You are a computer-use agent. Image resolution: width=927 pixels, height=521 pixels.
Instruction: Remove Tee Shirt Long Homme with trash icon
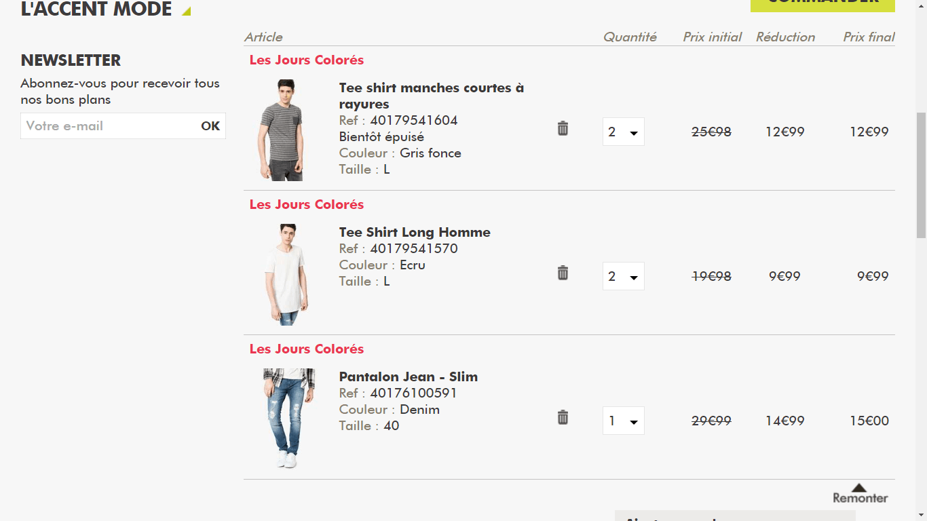pyautogui.click(x=563, y=273)
